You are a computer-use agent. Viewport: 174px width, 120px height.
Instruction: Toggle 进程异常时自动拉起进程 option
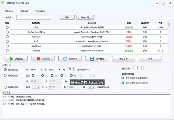point(123,83)
